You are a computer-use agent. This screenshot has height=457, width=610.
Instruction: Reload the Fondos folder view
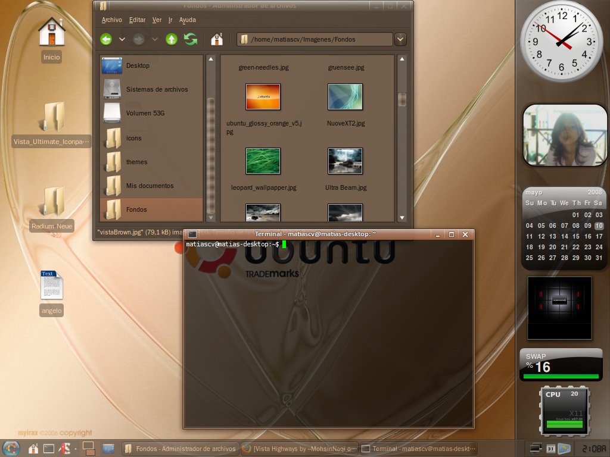191,39
